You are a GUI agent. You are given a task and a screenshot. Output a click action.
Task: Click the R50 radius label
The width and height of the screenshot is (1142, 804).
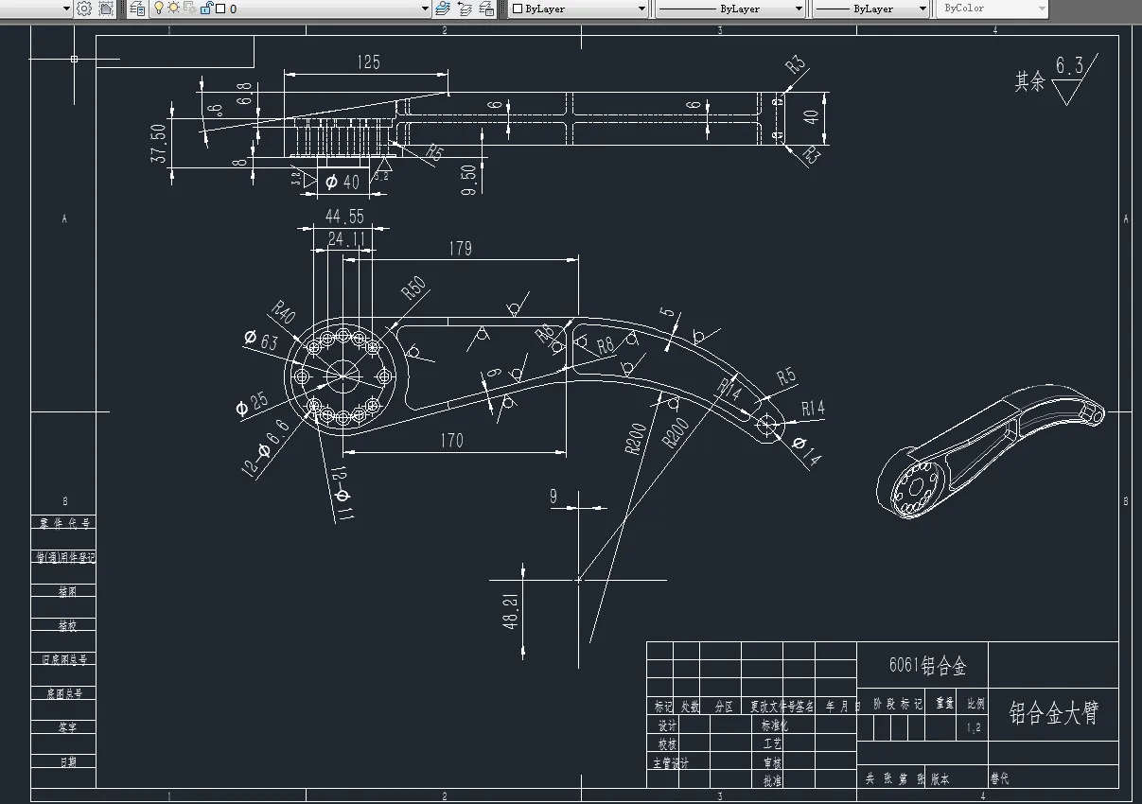coord(413,288)
